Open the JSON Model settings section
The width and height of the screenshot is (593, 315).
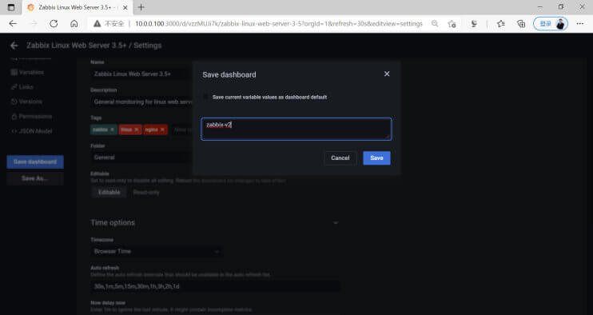point(31,131)
